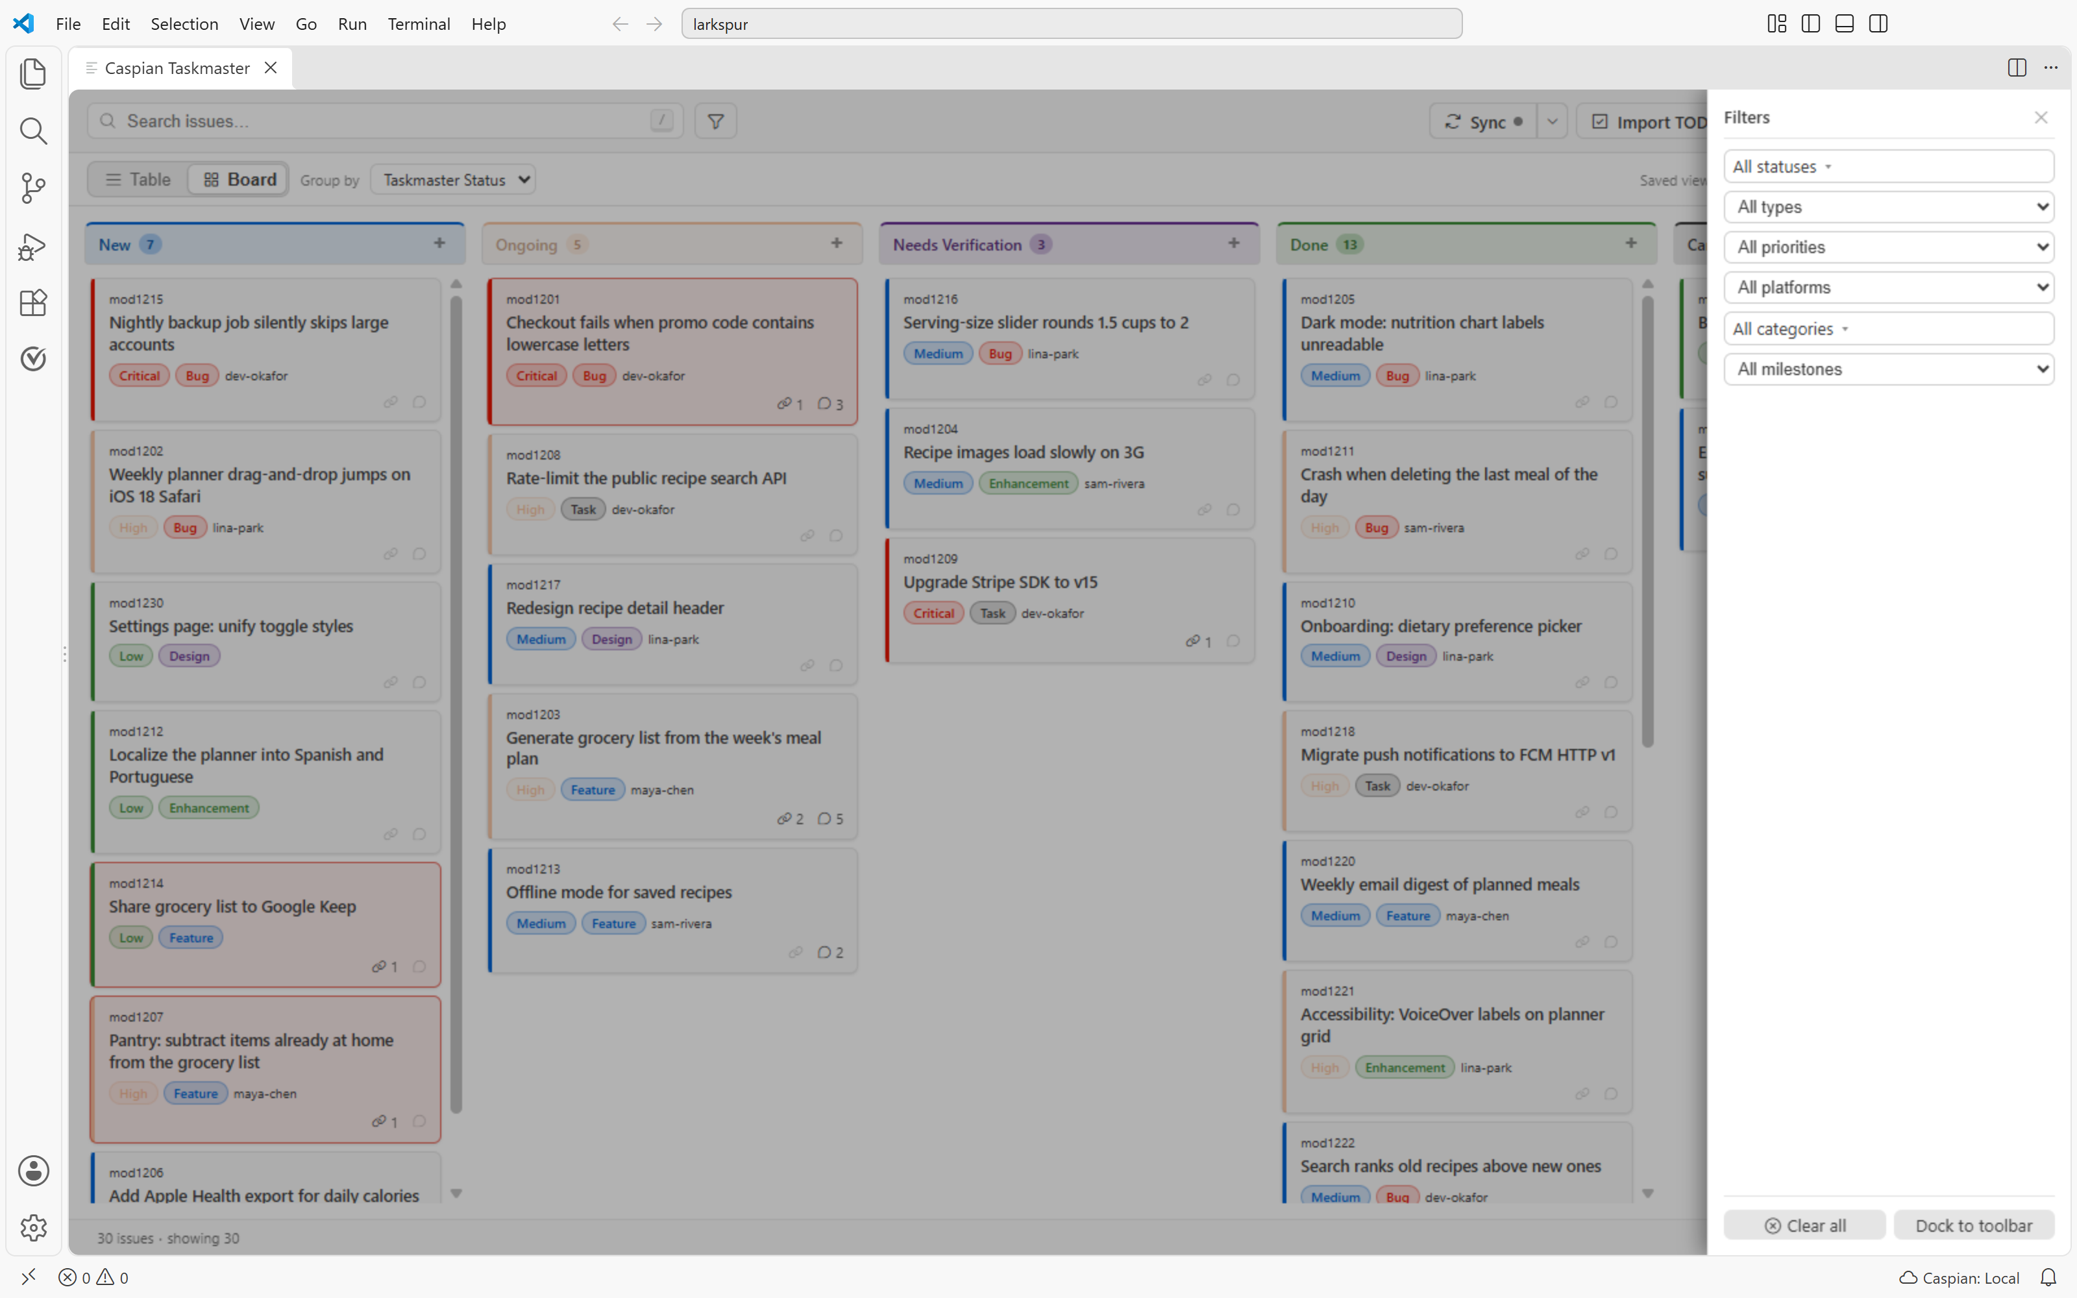Image resolution: width=2077 pixels, height=1298 pixels.
Task: Click the Sync button
Action: (x=1483, y=122)
